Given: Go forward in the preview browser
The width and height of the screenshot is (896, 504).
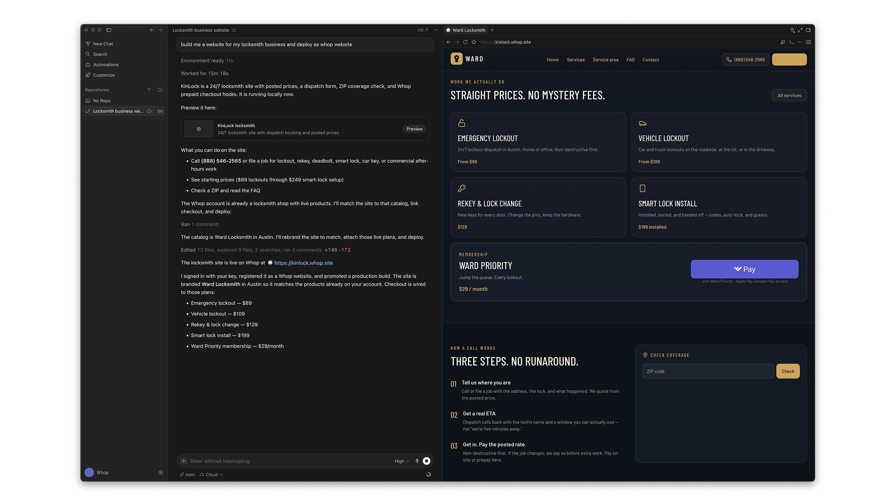Looking at the screenshot, I should [457, 42].
